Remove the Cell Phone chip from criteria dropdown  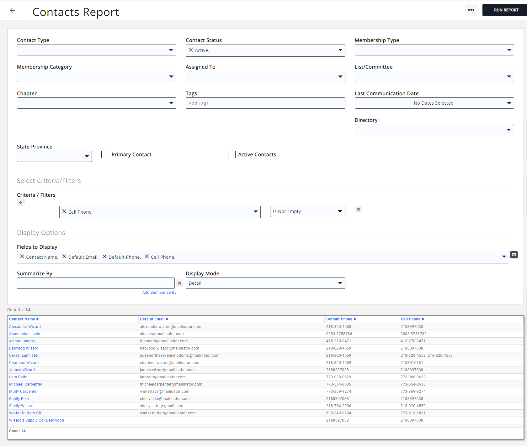(x=64, y=212)
